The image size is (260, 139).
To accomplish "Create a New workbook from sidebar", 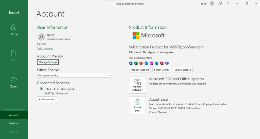I will pyautogui.click(x=14, y=56).
